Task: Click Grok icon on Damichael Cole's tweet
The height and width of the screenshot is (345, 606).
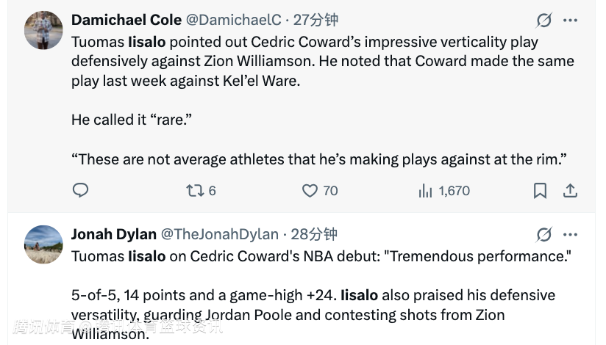Action: click(x=544, y=21)
